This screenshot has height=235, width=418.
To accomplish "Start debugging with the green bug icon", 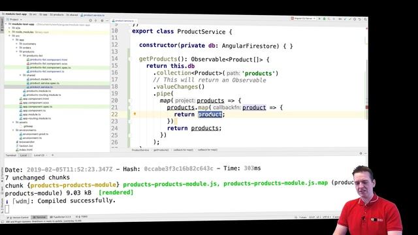I will tap(324, 19).
